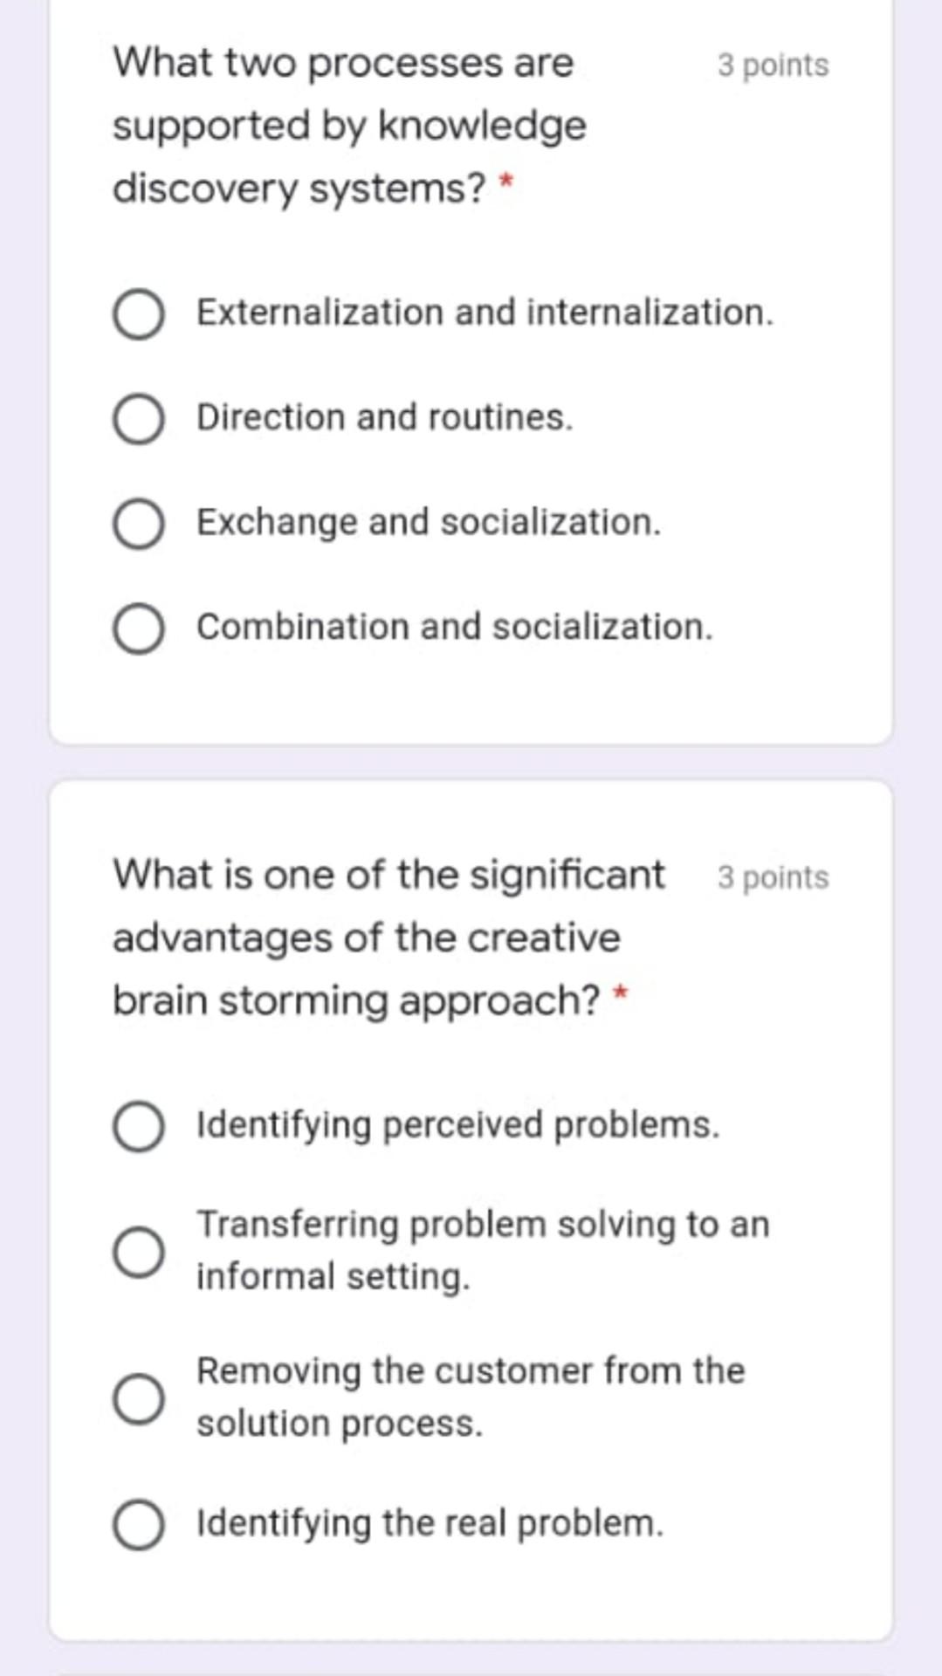Viewport: 942px width, 1676px height.
Task: Click the required asterisk on the first question
Action: [x=505, y=183]
